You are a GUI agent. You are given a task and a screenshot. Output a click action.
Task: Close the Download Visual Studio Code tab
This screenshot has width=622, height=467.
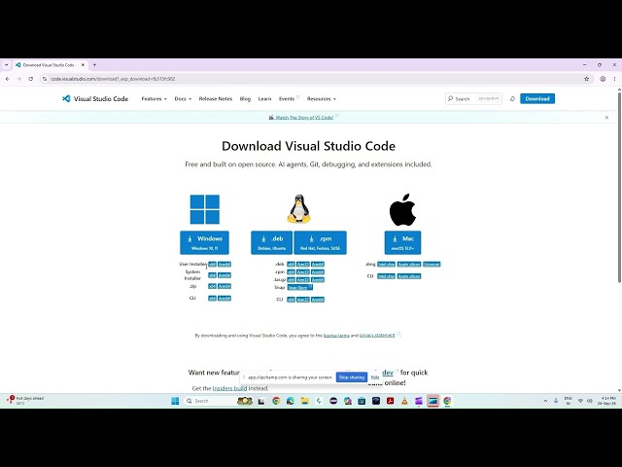83,65
